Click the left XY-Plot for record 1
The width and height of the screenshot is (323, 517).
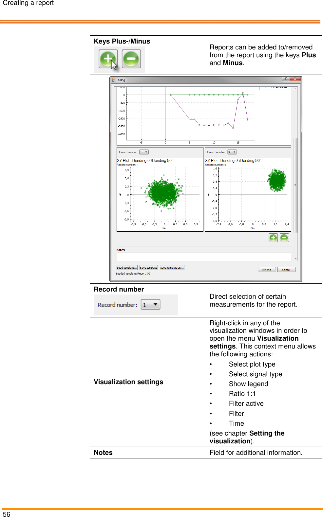click(x=160, y=195)
